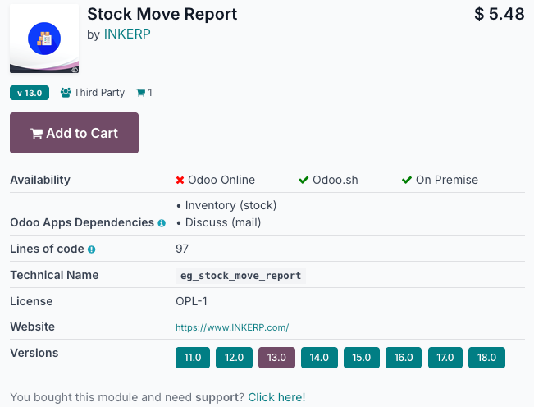534x407 pixels.
Task: Click the v 13.0 version badge
Action: point(30,93)
